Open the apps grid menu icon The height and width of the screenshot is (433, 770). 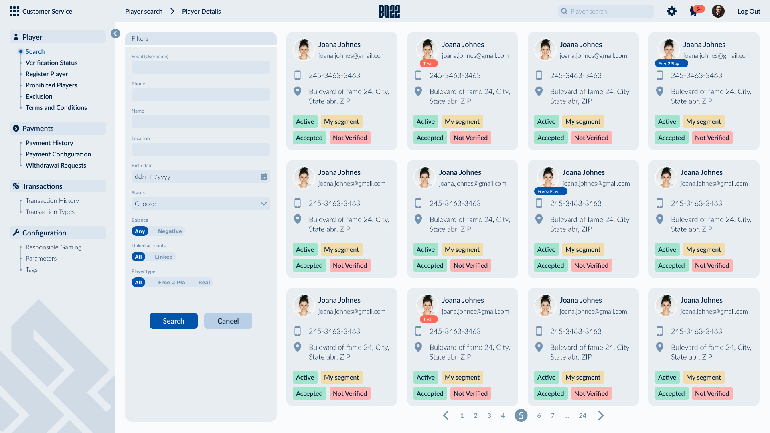pyautogui.click(x=14, y=11)
